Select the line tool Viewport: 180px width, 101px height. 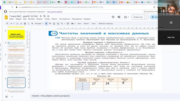[62, 24]
